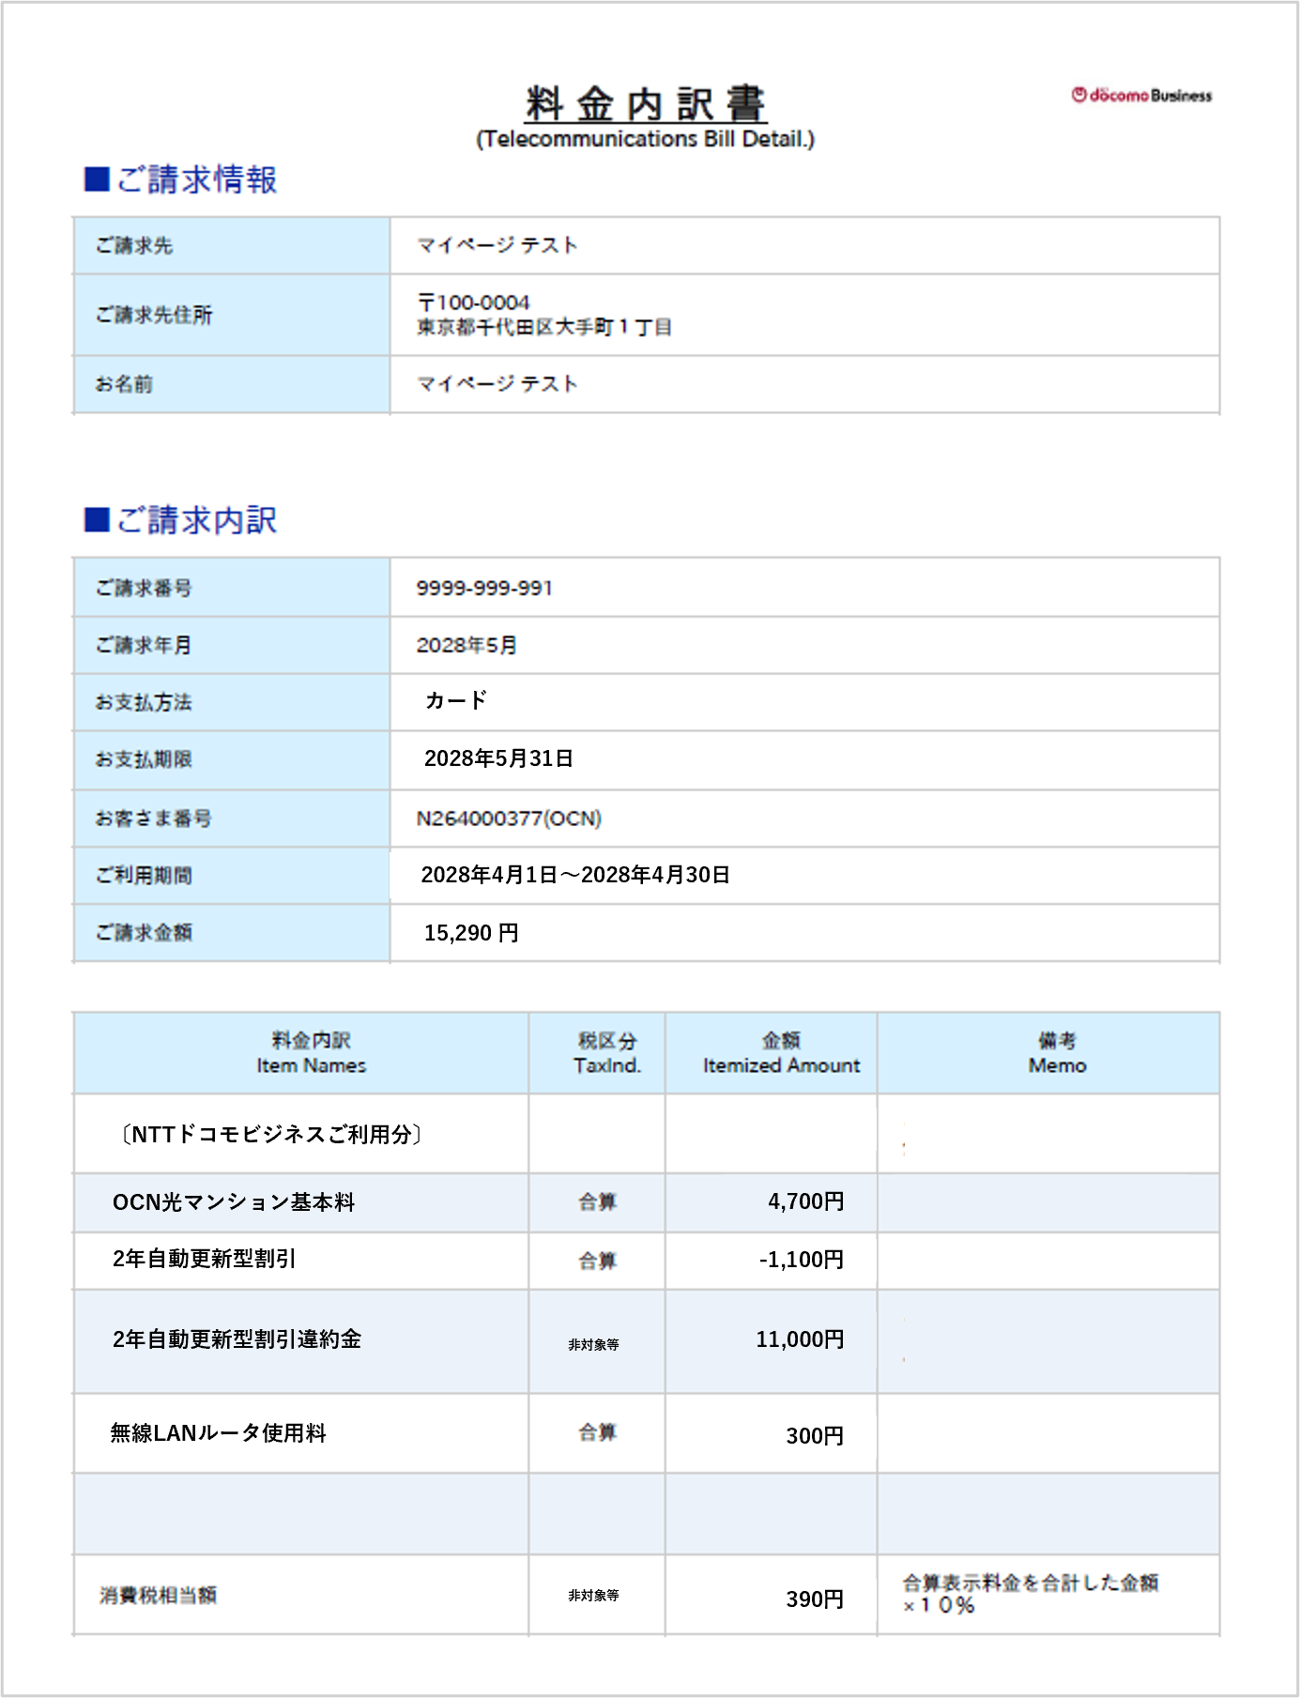
Task: Click the blue square beside ご請求内訳
Action: click(97, 520)
